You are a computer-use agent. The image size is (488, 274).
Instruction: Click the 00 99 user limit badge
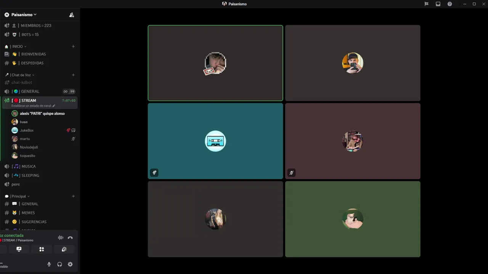[69, 91]
